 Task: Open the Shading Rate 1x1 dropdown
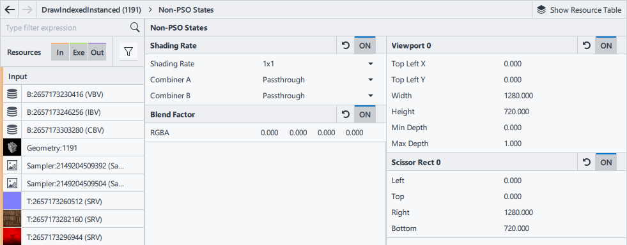coord(318,64)
